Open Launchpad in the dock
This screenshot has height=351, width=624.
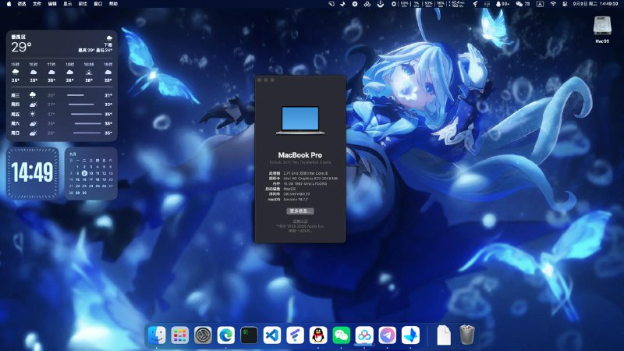pos(180,335)
